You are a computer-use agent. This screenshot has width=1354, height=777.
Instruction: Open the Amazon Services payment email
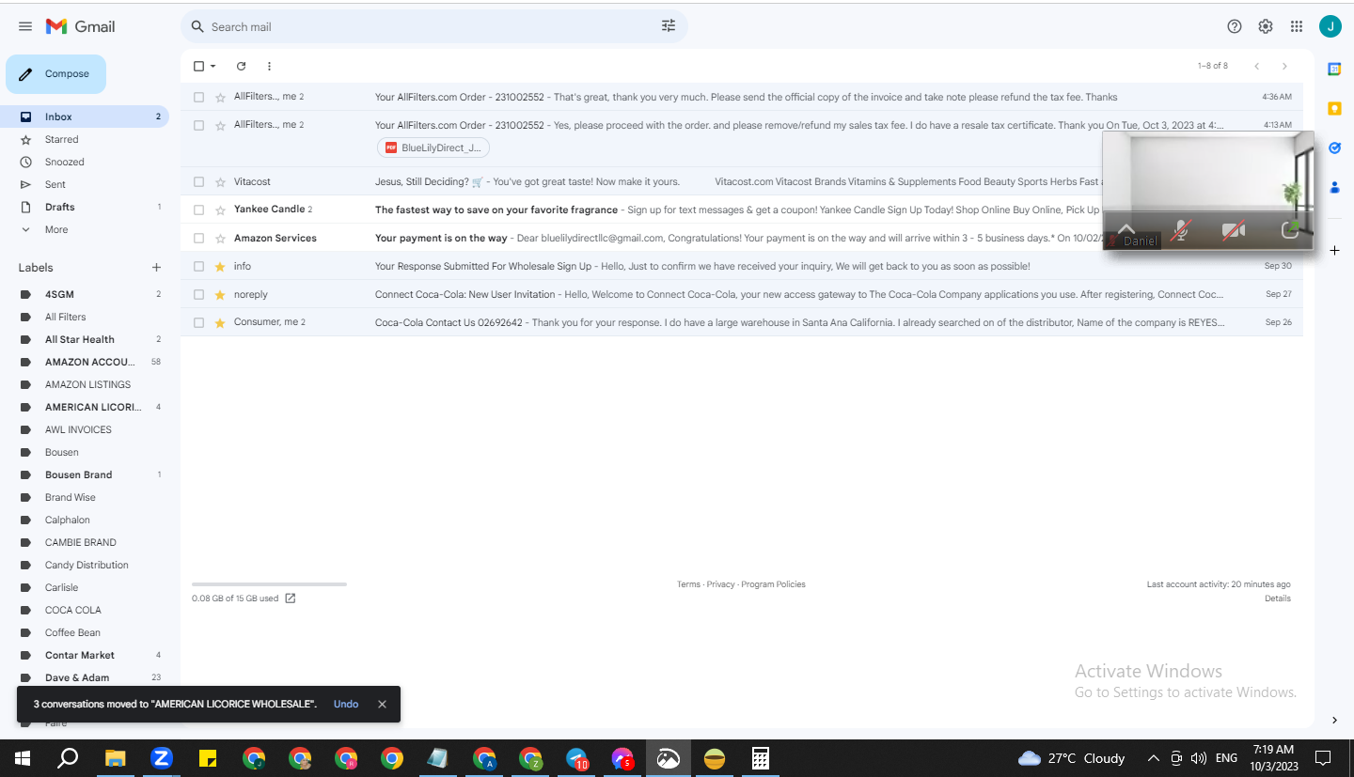point(742,238)
